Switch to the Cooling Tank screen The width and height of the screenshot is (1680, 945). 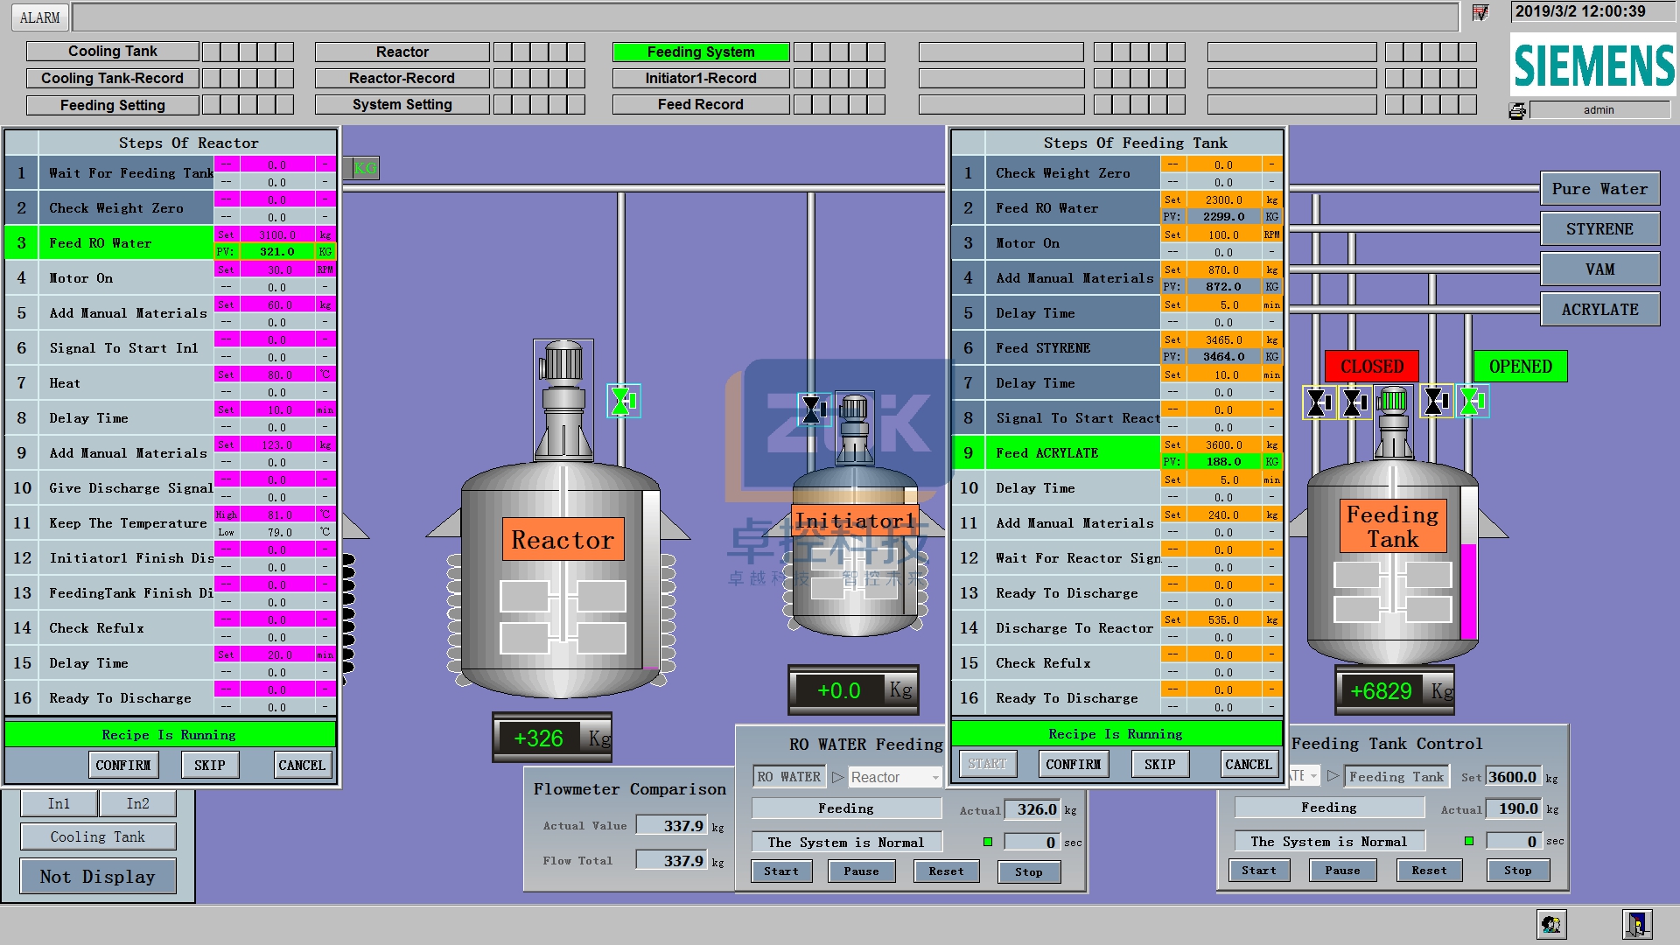click(x=113, y=52)
